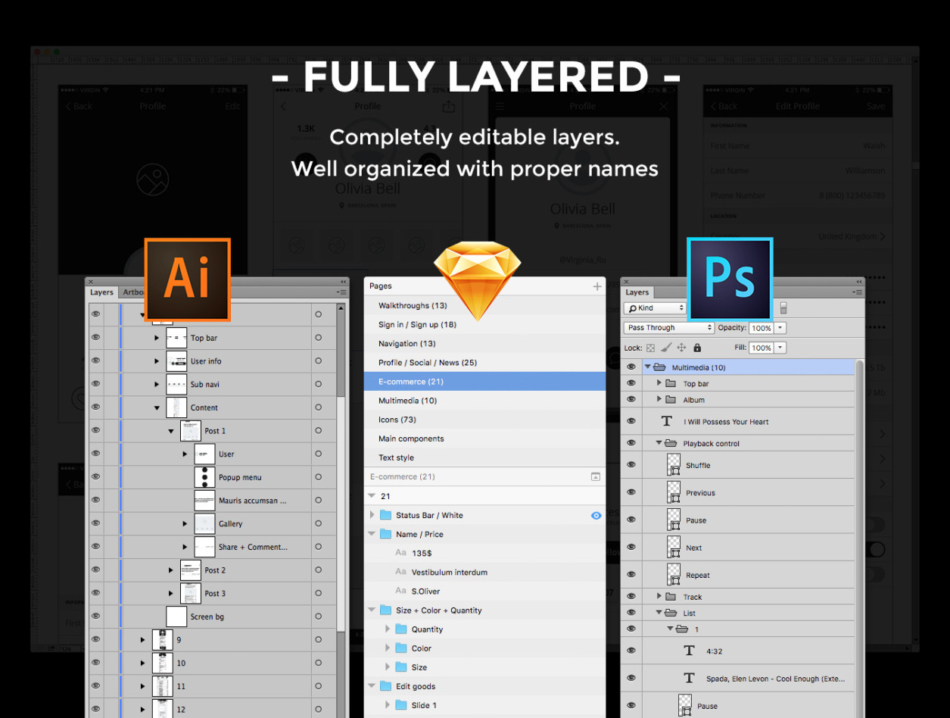Click the lock all padlock icon

point(697,348)
